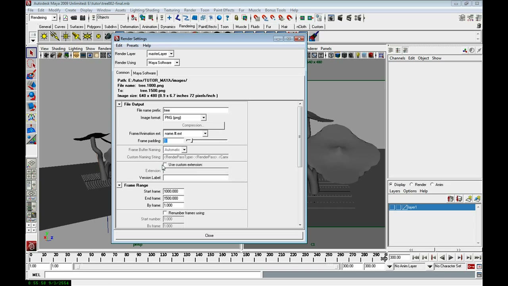
Task: Create a point light from shelf
Action: point(65,37)
